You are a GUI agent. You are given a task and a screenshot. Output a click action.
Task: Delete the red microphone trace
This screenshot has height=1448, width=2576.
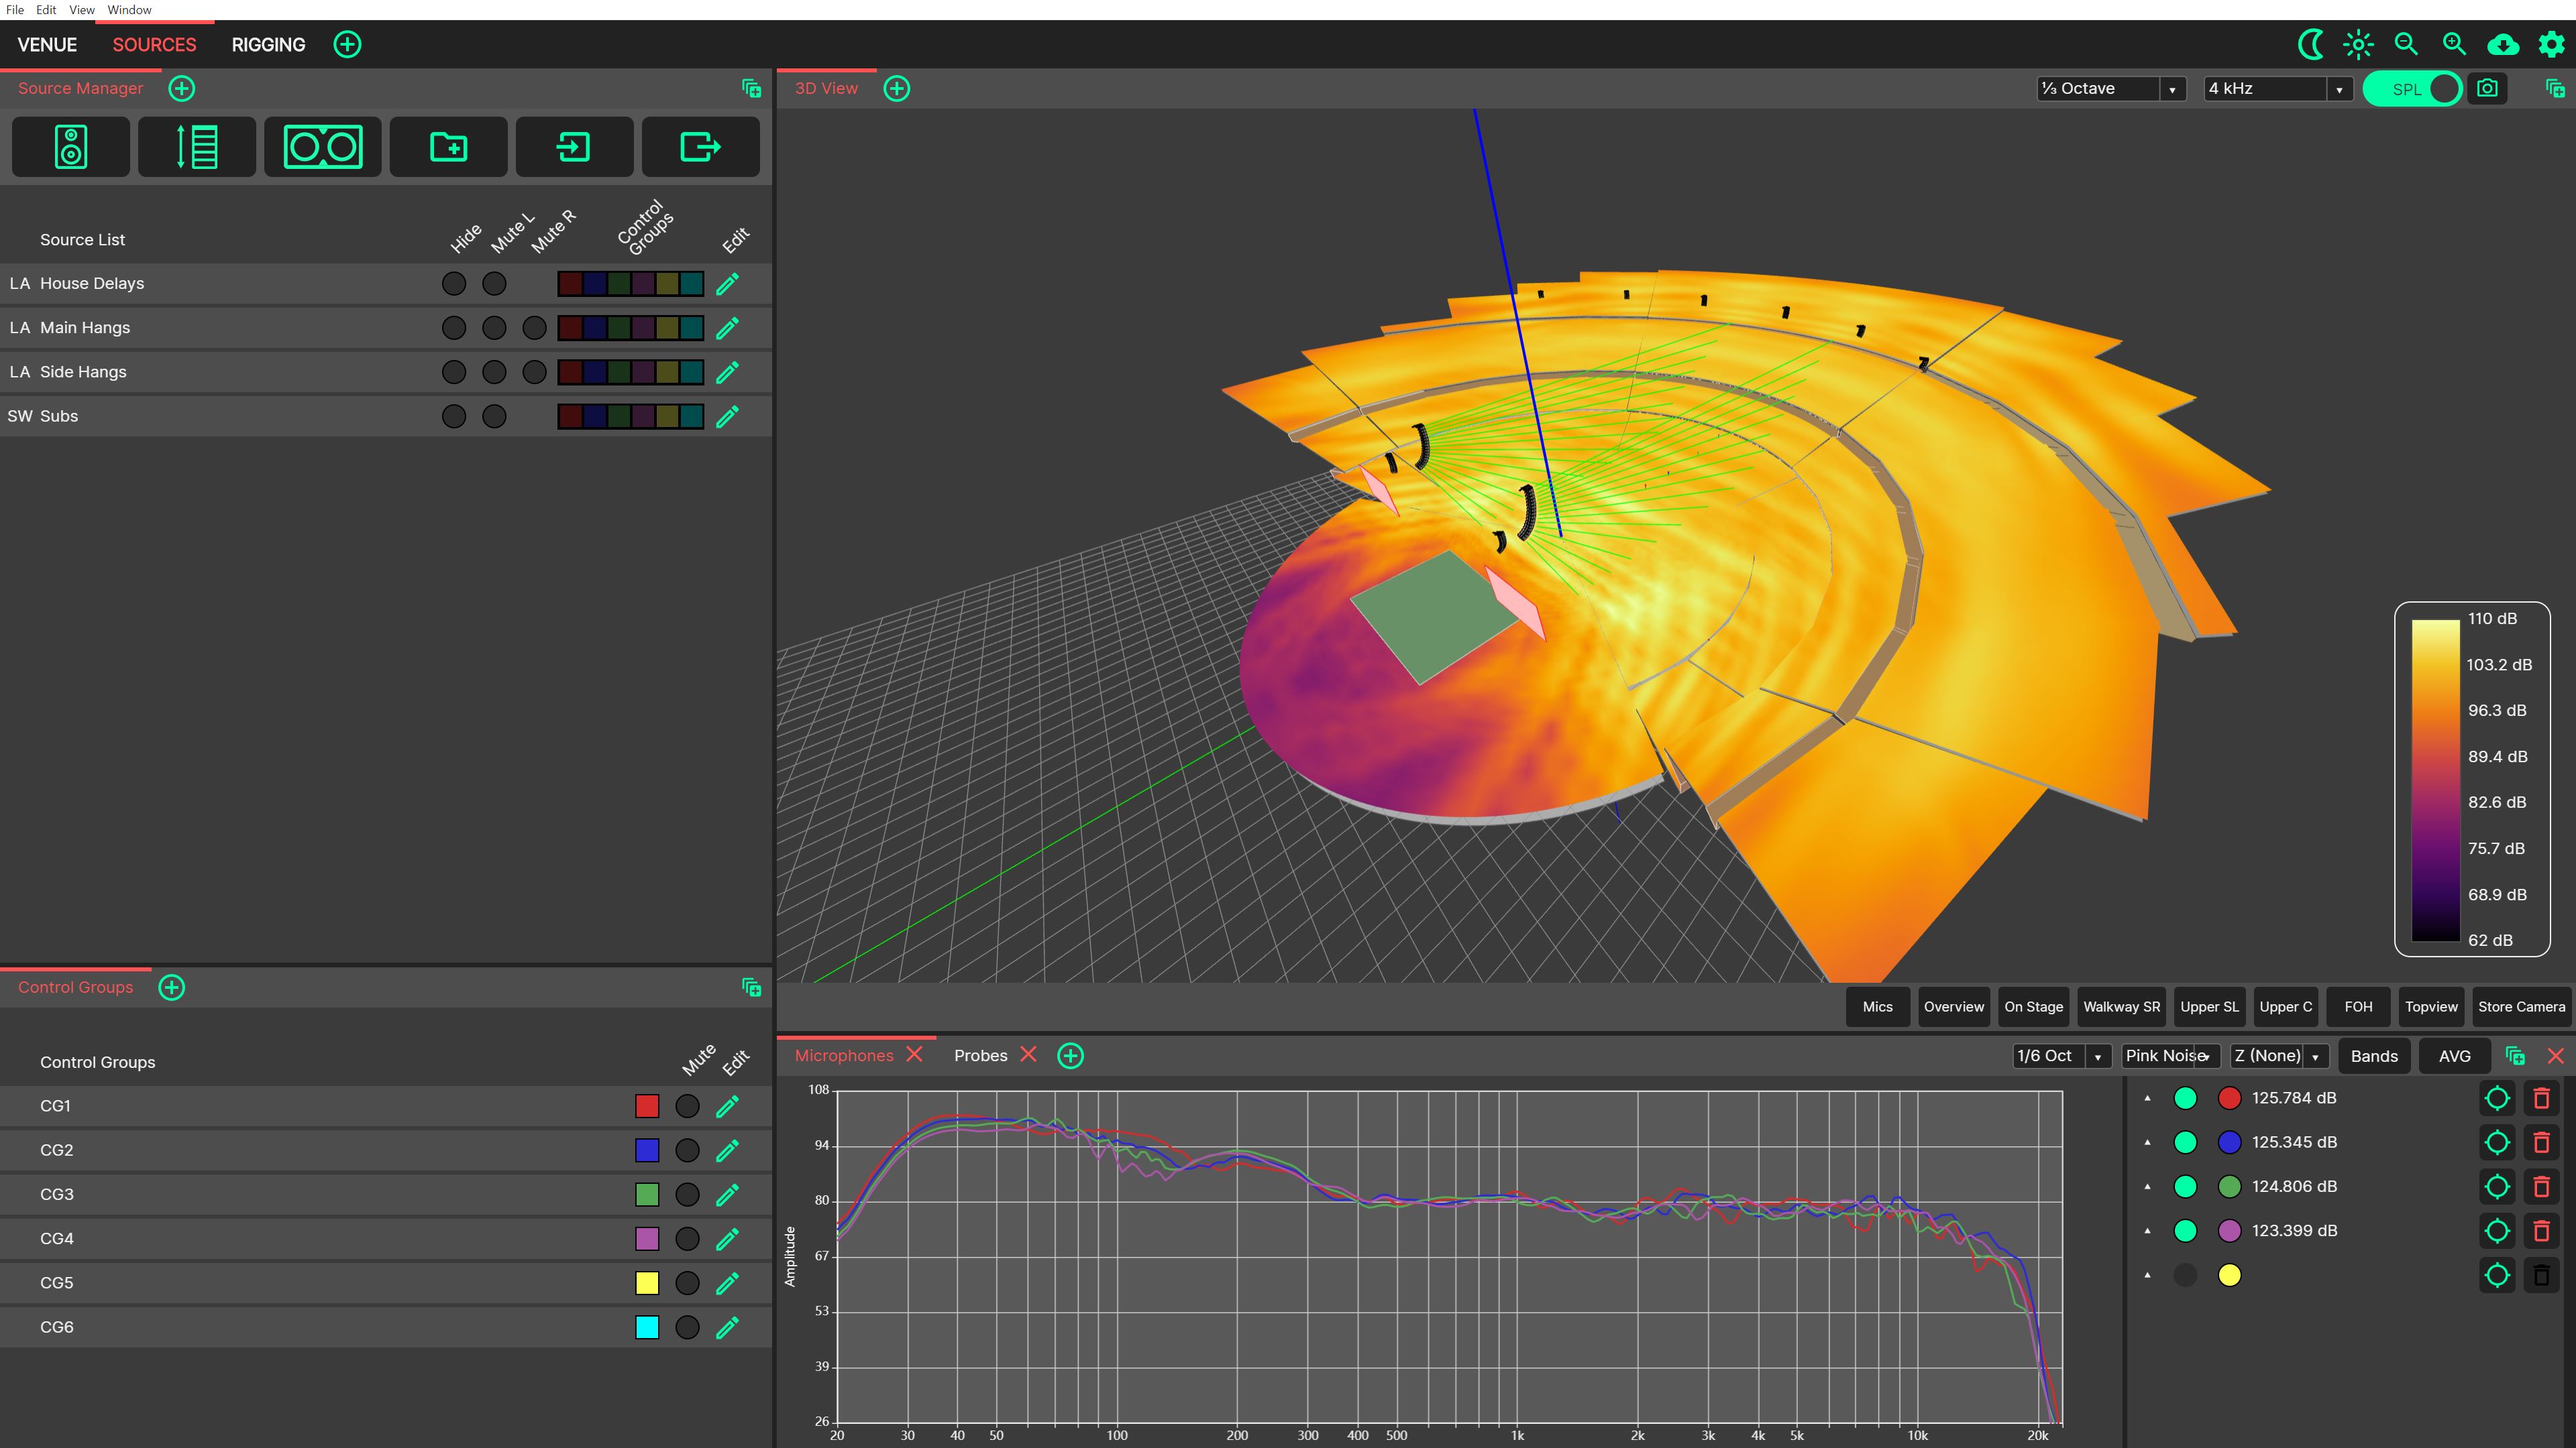(x=2541, y=1098)
